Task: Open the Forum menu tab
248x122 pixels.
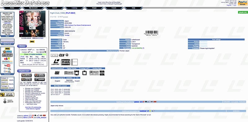Action: coord(114,8)
